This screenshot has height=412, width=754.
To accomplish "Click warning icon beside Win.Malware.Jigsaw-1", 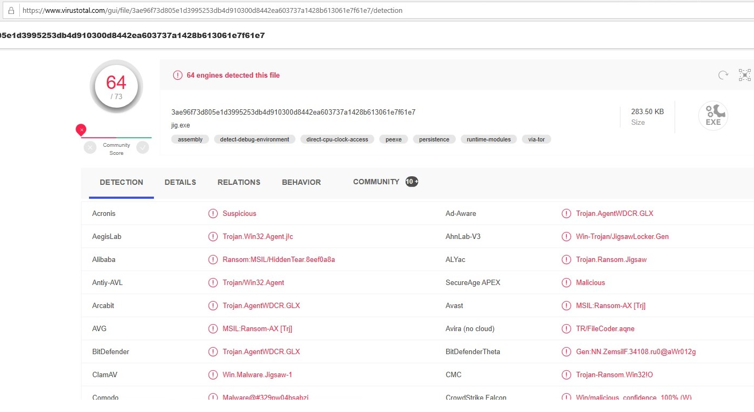I will [x=213, y=375].
